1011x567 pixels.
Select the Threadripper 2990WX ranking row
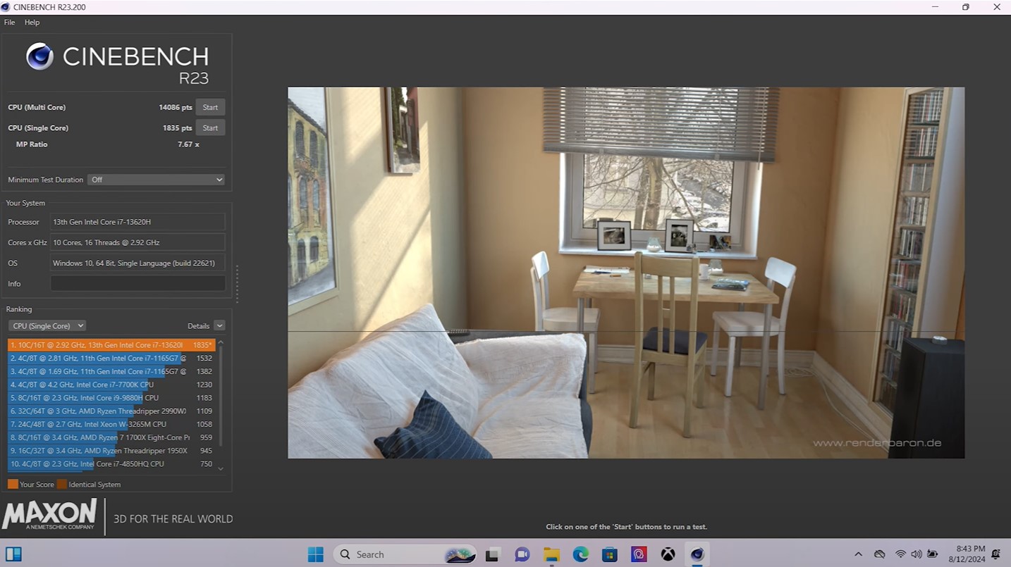tap(111, 411)
